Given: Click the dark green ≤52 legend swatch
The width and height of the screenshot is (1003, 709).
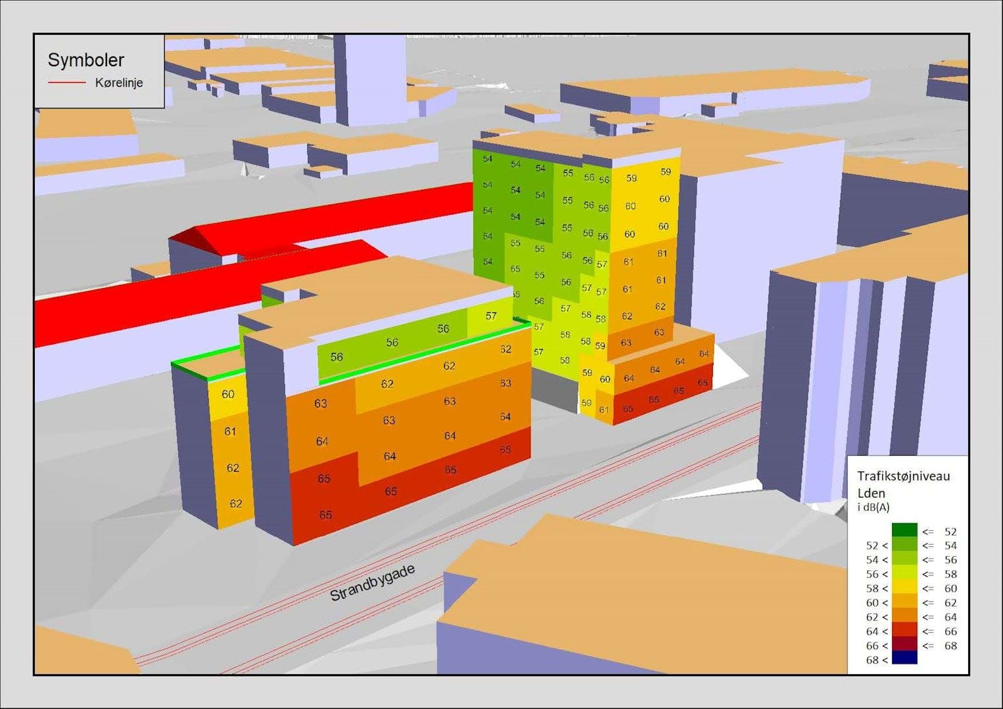Looking at the screenshot, I should [904, 530].
